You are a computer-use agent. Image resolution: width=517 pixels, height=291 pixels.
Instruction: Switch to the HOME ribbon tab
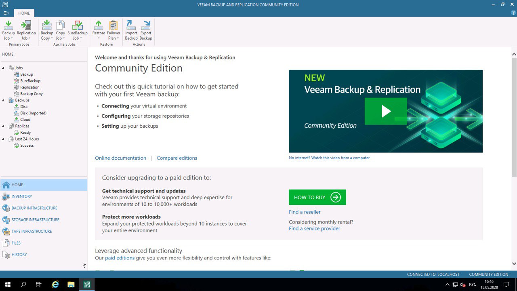pyautogui.click(x=24, y=13)
